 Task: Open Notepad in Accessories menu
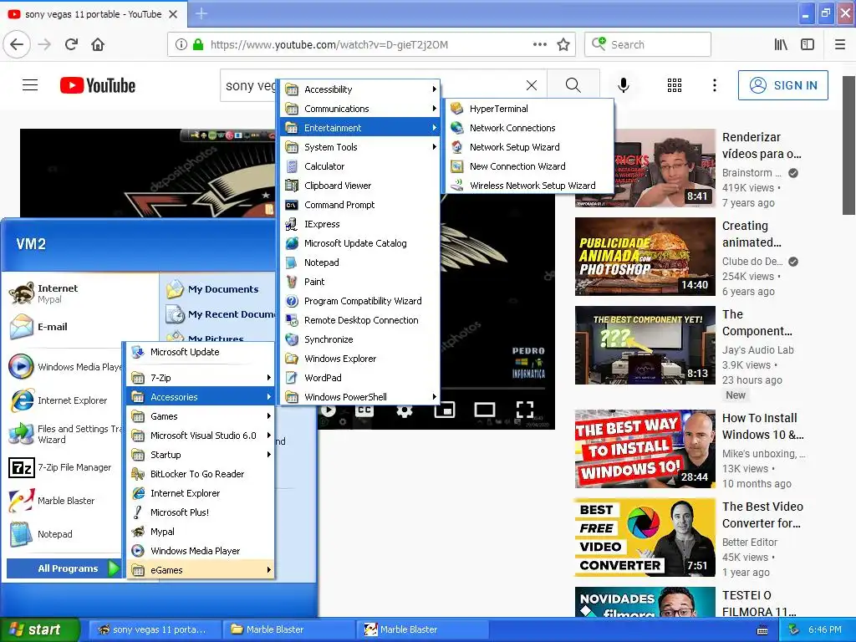tap(360, 262)
